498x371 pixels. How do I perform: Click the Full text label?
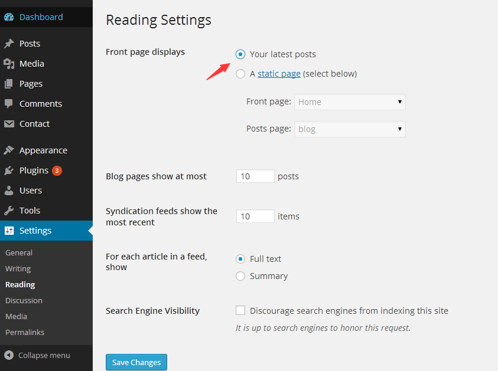(265, 259)
